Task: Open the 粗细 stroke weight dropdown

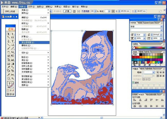Action: tap(153, 72)
